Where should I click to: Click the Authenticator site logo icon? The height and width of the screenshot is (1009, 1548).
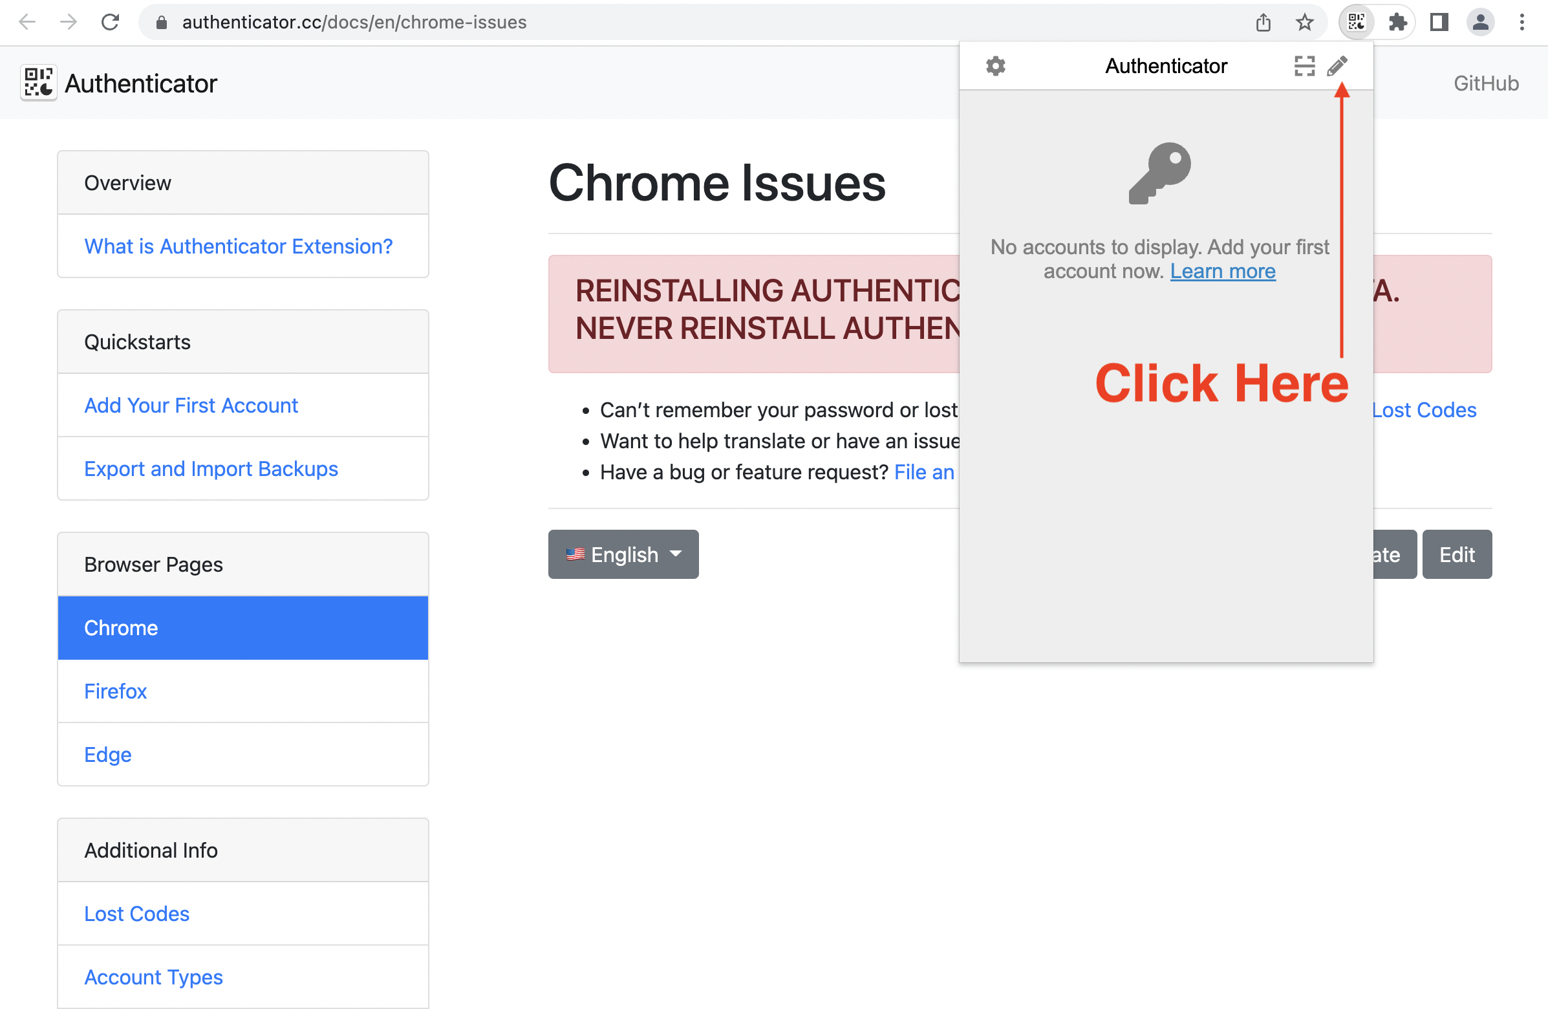38,83
